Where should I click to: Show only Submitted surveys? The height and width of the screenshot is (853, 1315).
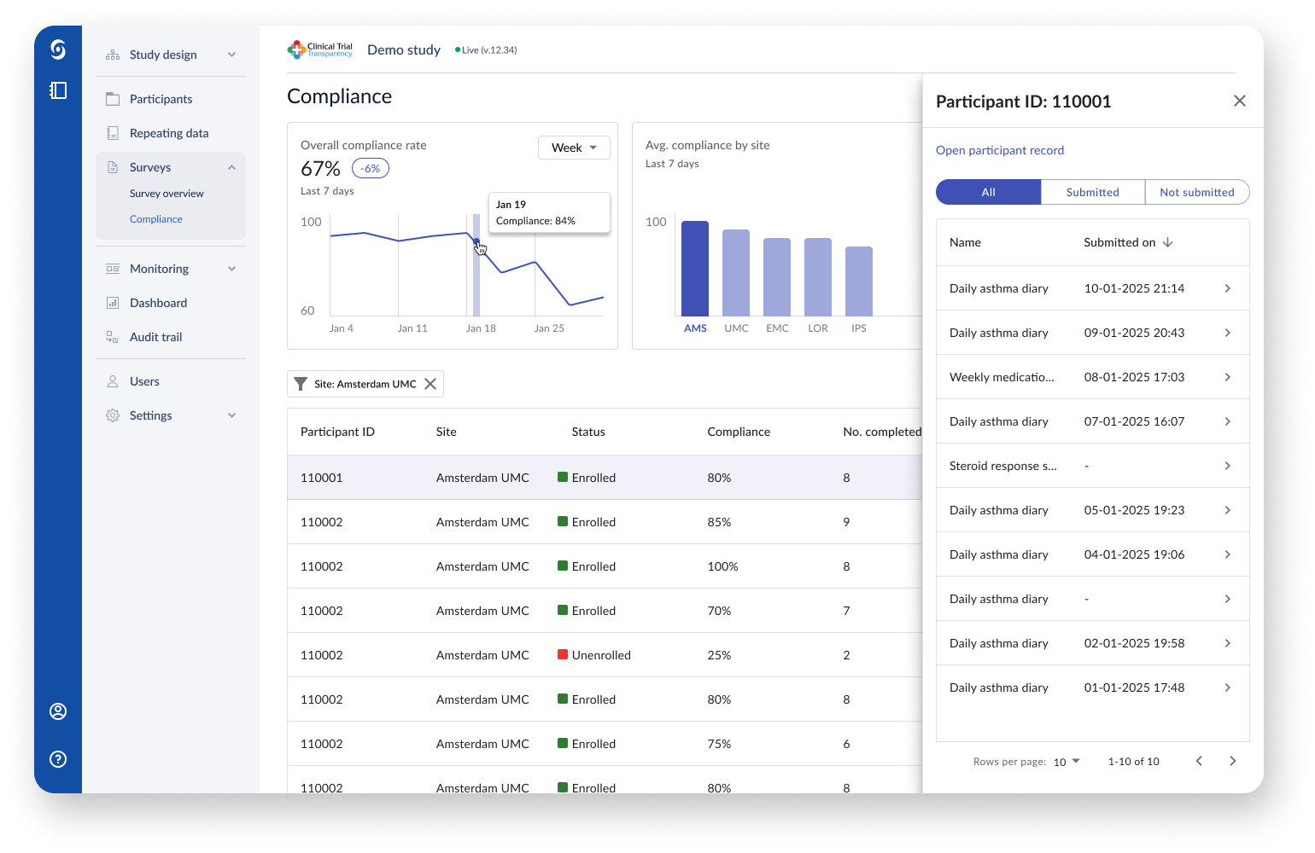1092,192
